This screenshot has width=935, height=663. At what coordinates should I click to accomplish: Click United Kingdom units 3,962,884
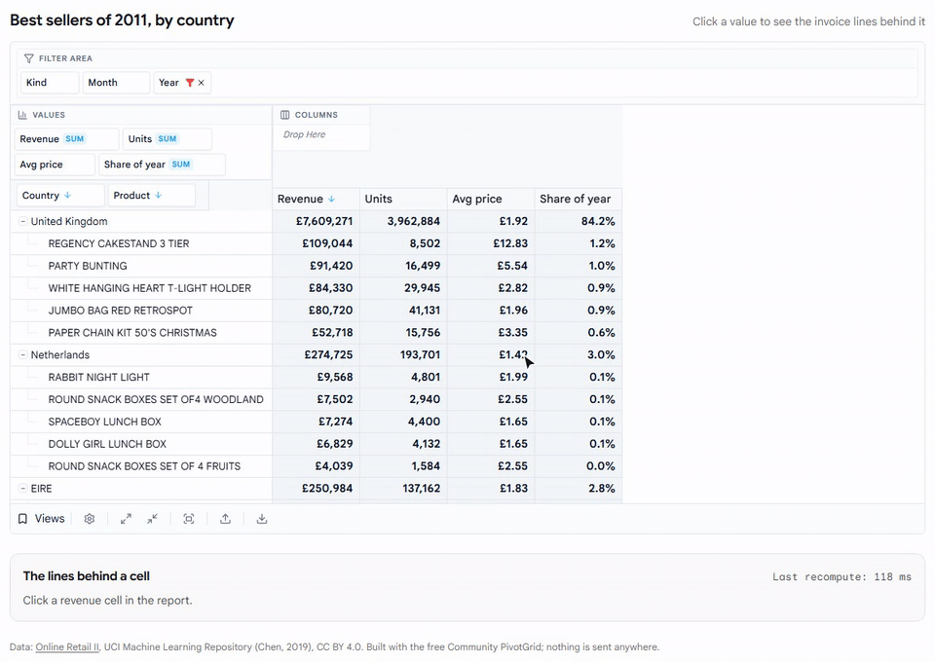coord(403,221)
